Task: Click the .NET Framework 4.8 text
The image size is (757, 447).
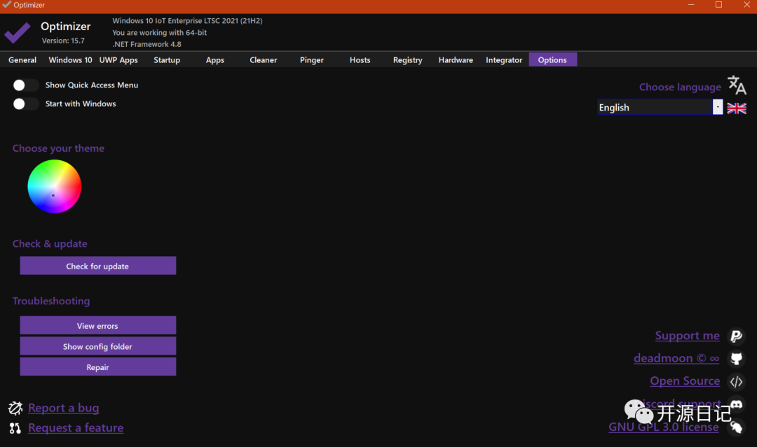Action: click(146, 44)
